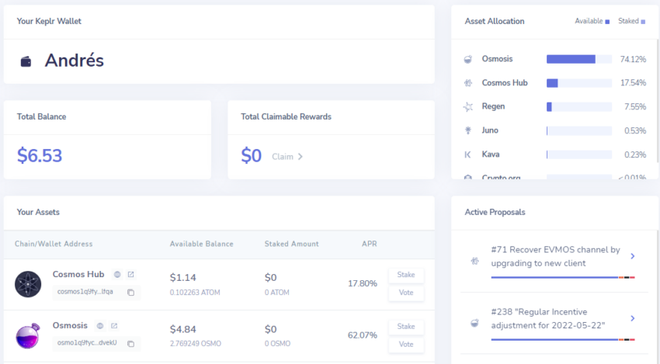This screenshot has width=660, height=364.
Task: Vote on Osmosis chain
Action: pos(406,345)
